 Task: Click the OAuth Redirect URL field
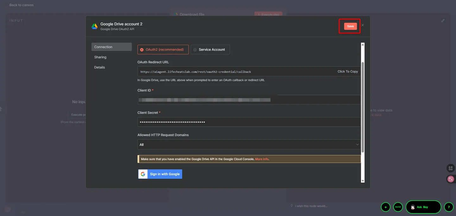[x=249, y=71]
